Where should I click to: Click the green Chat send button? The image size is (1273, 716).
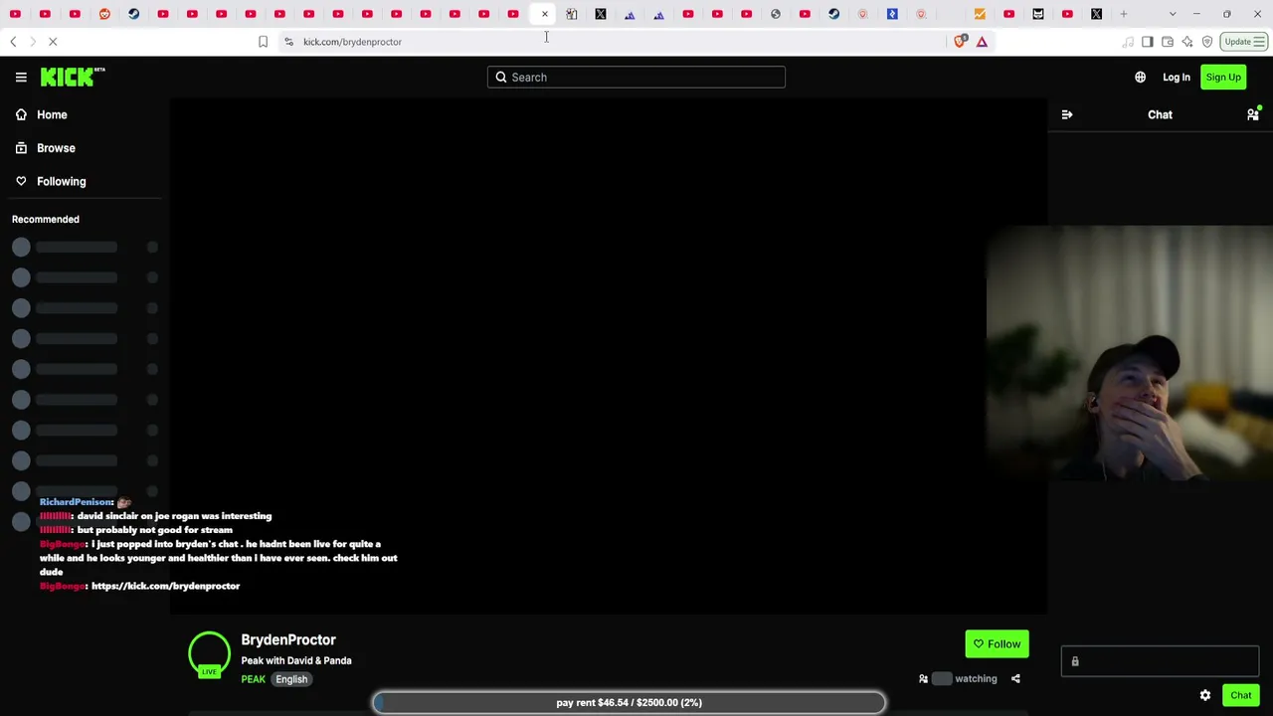click(1240, 696)
